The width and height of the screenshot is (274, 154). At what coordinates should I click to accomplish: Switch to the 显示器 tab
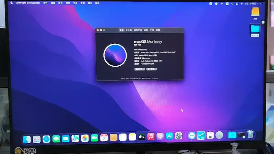[129, 30]
